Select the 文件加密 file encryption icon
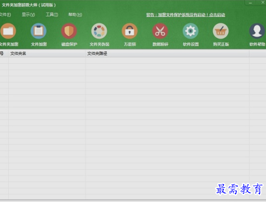Screen dimensions: 266x202 click(x=39, y=31)
